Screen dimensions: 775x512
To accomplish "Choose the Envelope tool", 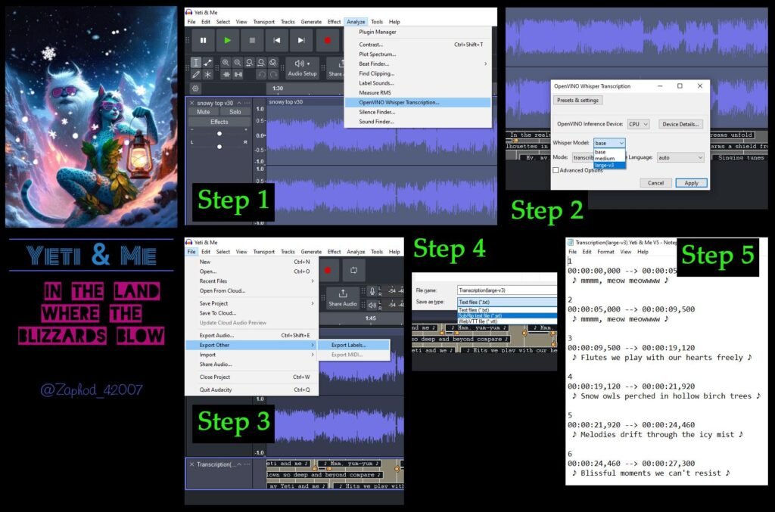I will coord(207,63).
